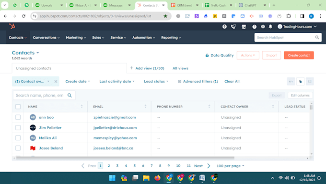Open the Windows Start button
The image size is (326, 184).
tap(112, 178)
